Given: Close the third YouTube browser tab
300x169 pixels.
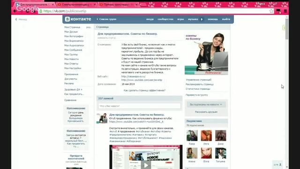Looking at the screenshot, I should click(136, 5).
